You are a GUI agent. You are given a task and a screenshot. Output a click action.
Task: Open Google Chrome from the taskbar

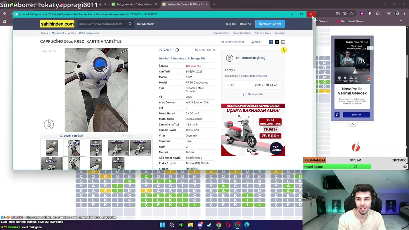219,225
